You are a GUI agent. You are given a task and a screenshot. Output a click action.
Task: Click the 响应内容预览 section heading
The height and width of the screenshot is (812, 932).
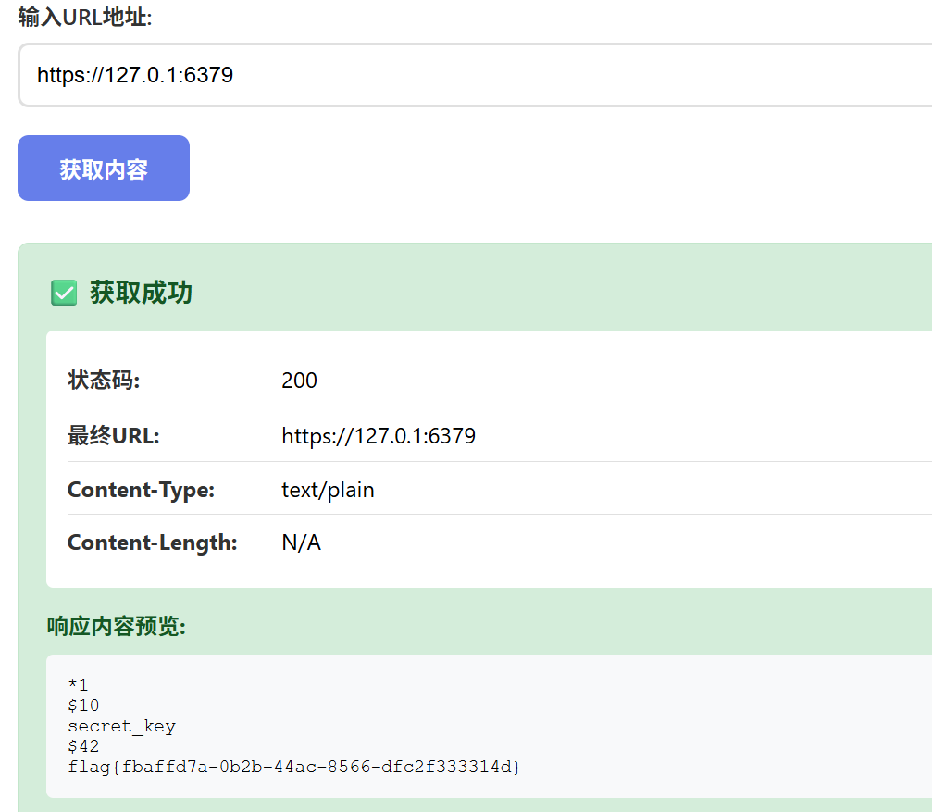pos(117,627)
